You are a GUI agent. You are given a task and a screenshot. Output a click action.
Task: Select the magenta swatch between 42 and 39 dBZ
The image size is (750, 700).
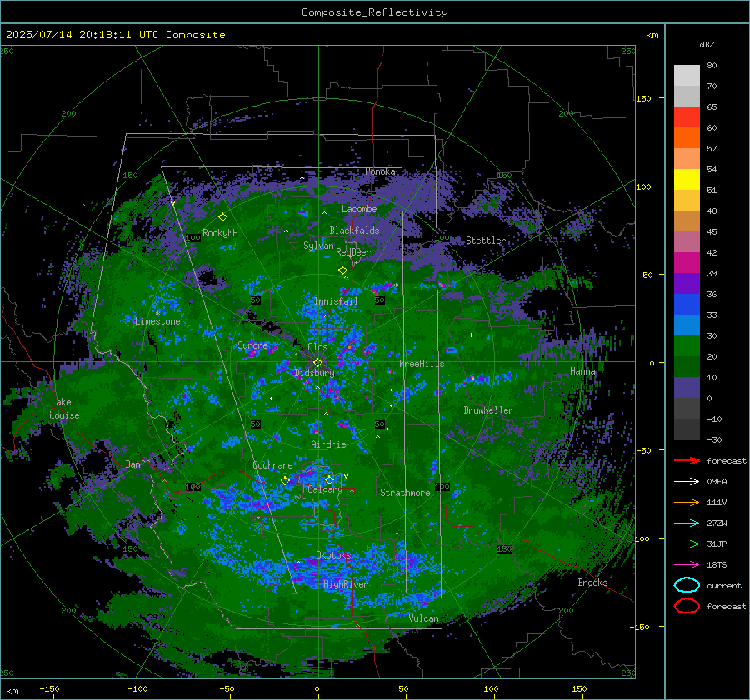click(687, 263)
